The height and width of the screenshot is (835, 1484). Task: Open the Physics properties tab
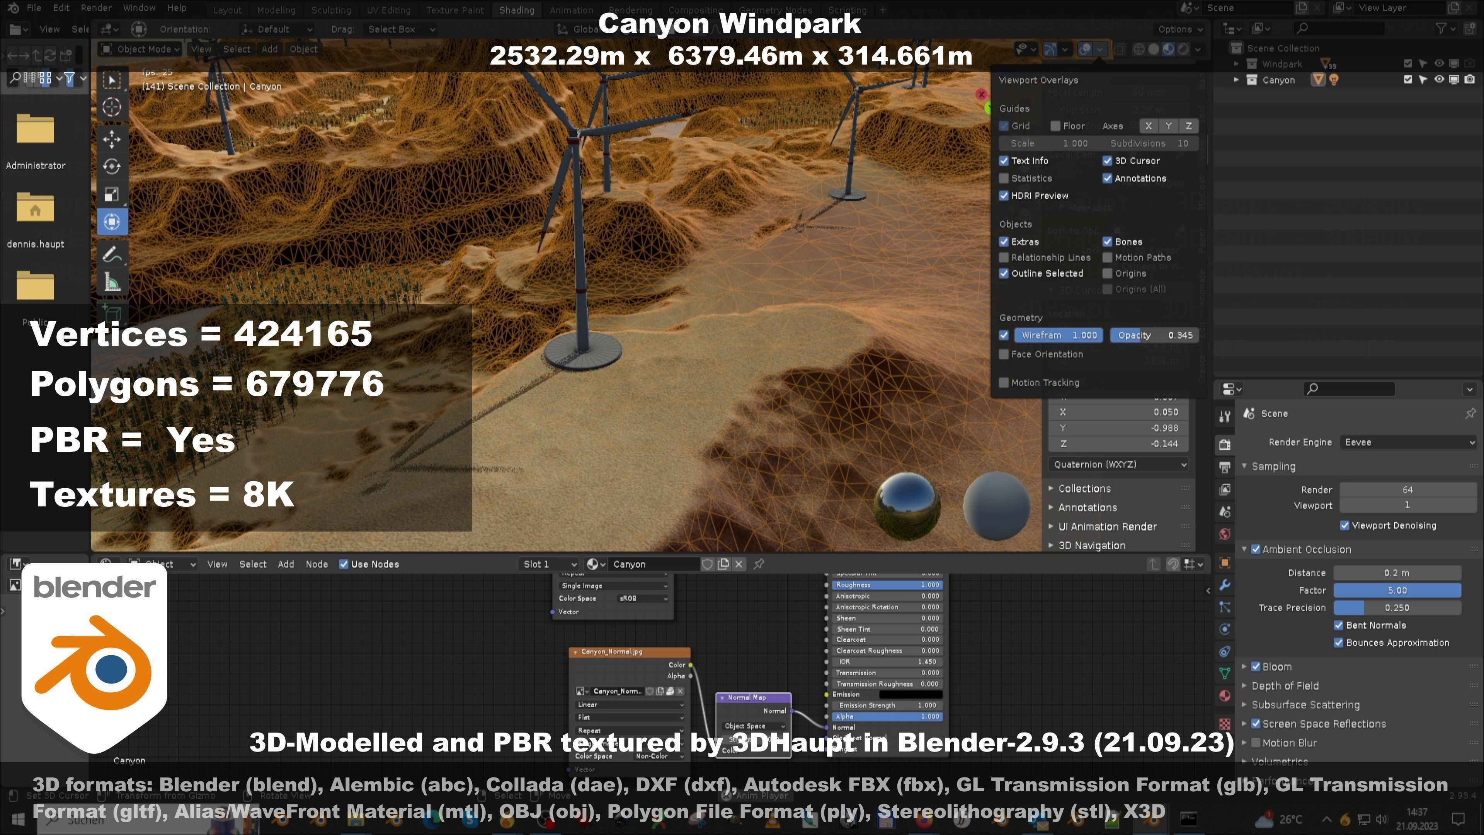pyautogui.click(x=1225, y=629)
